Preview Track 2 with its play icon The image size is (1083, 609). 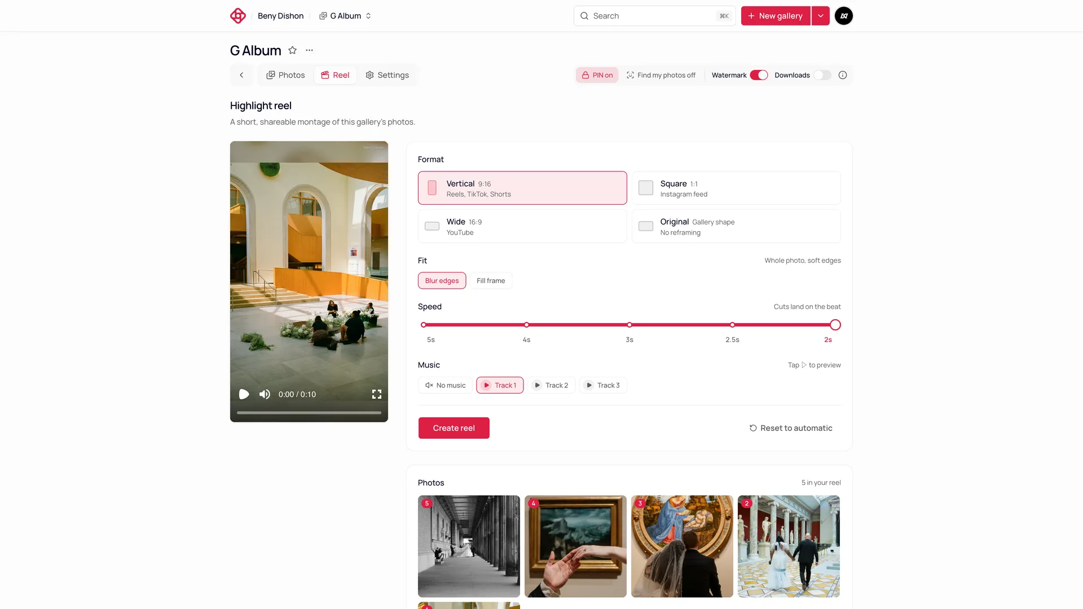click(x=538, y=385)
